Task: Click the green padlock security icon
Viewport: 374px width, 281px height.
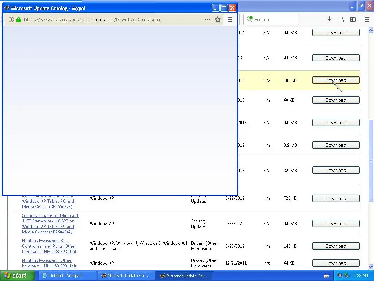Action: (x=19, y=20)
